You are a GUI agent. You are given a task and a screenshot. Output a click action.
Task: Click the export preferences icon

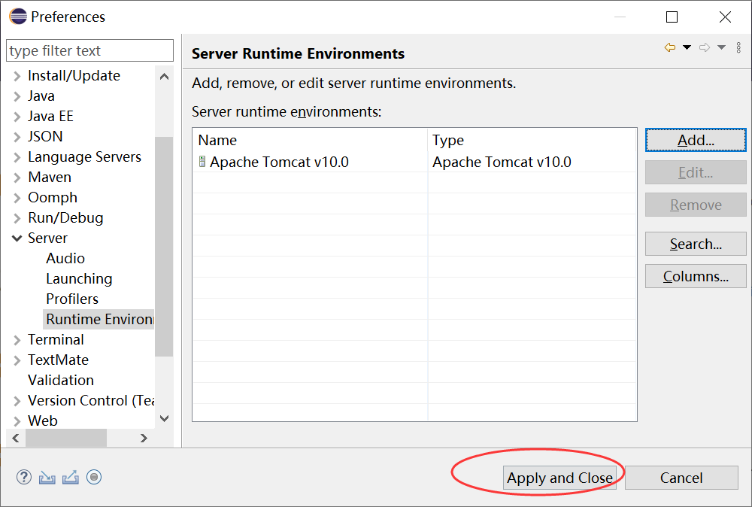pyautogui.click(x=71, y=477)
